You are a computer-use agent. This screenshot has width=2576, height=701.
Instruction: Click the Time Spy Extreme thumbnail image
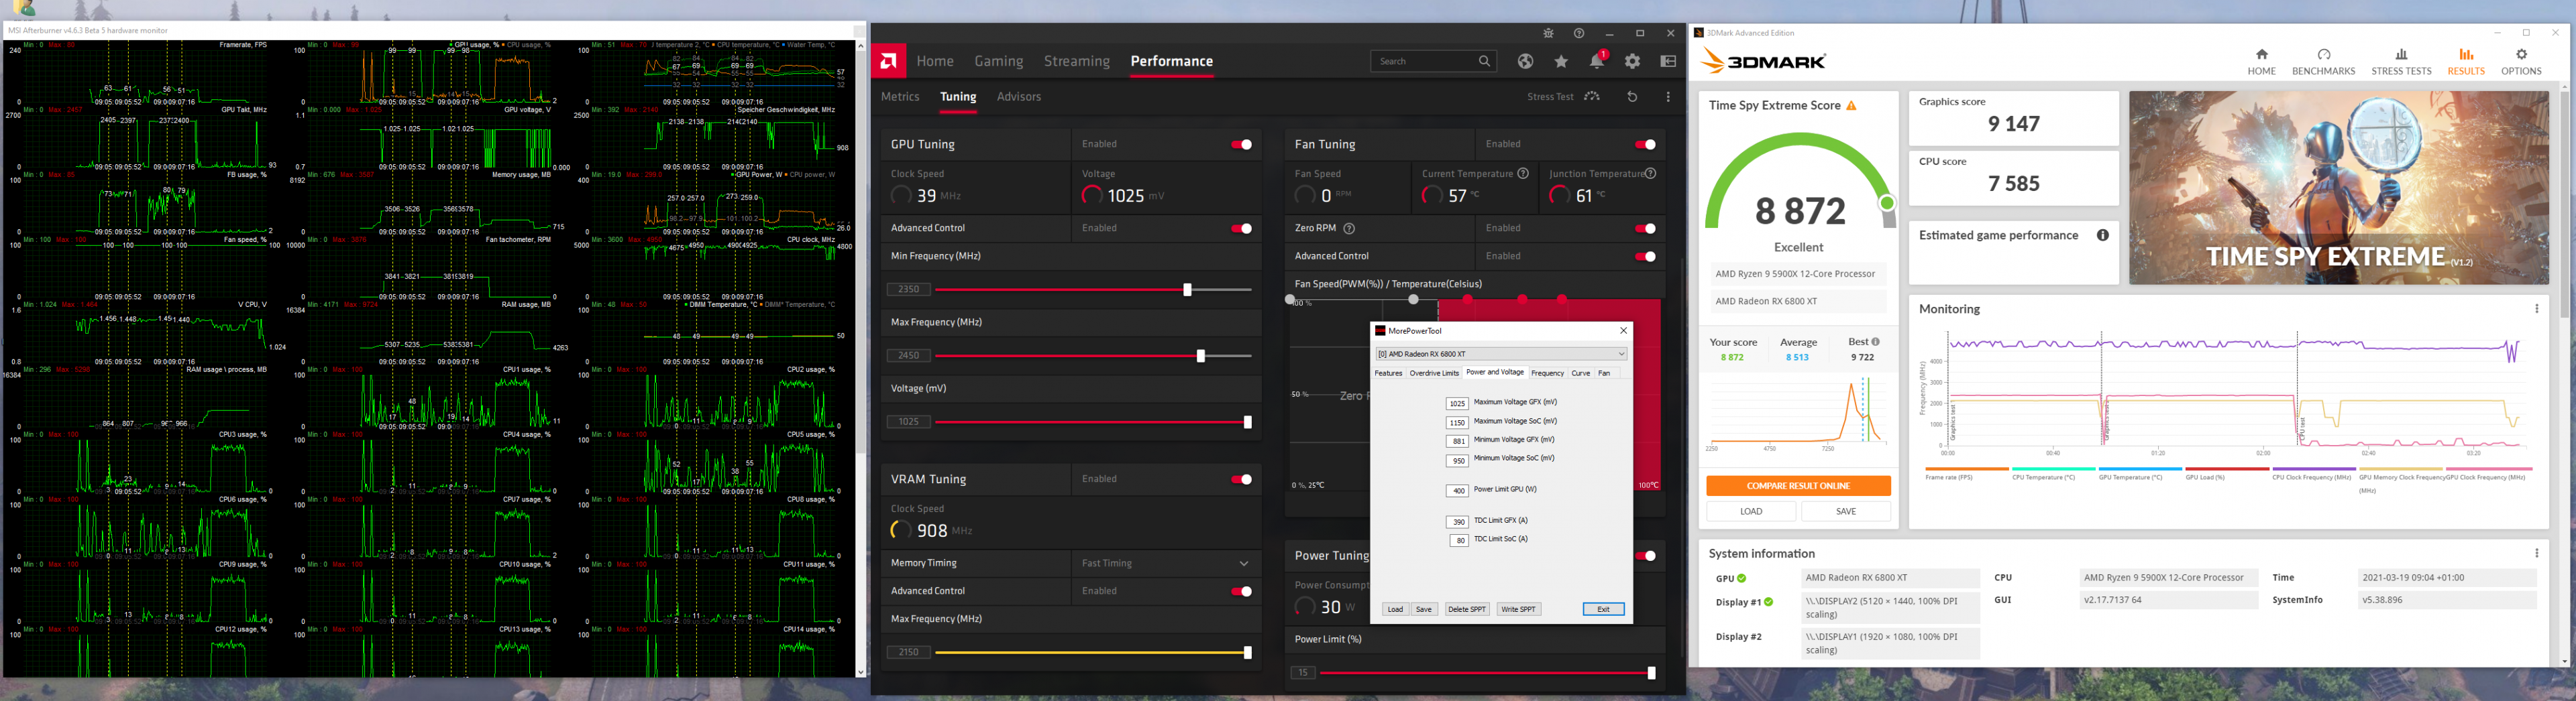pos(2339,188)
